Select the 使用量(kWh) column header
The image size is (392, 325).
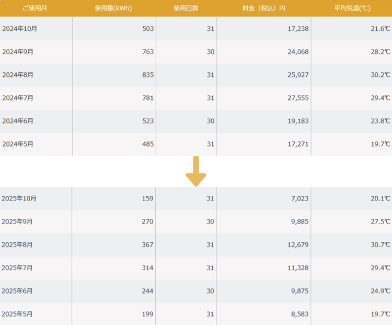coord(114,8)
